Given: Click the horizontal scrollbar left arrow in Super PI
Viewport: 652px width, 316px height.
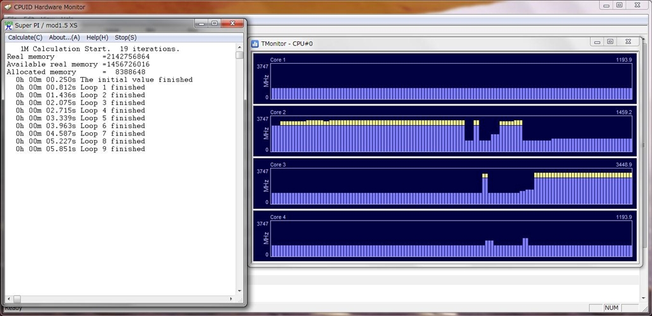Looking at the screenshot, I should tap(8, 298).
